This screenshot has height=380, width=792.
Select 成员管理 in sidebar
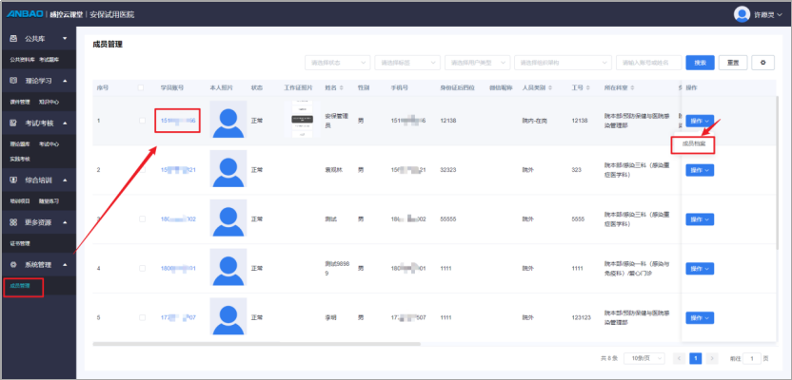20,286
